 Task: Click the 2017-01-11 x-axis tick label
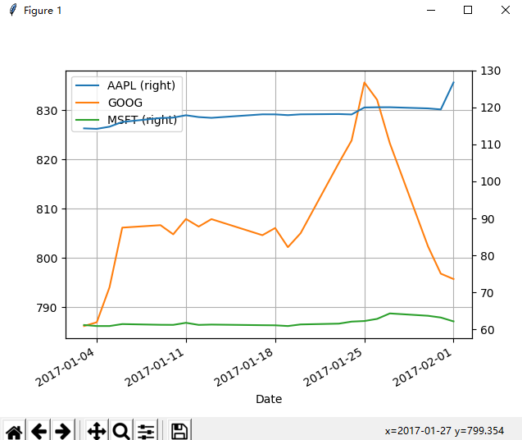155,367
